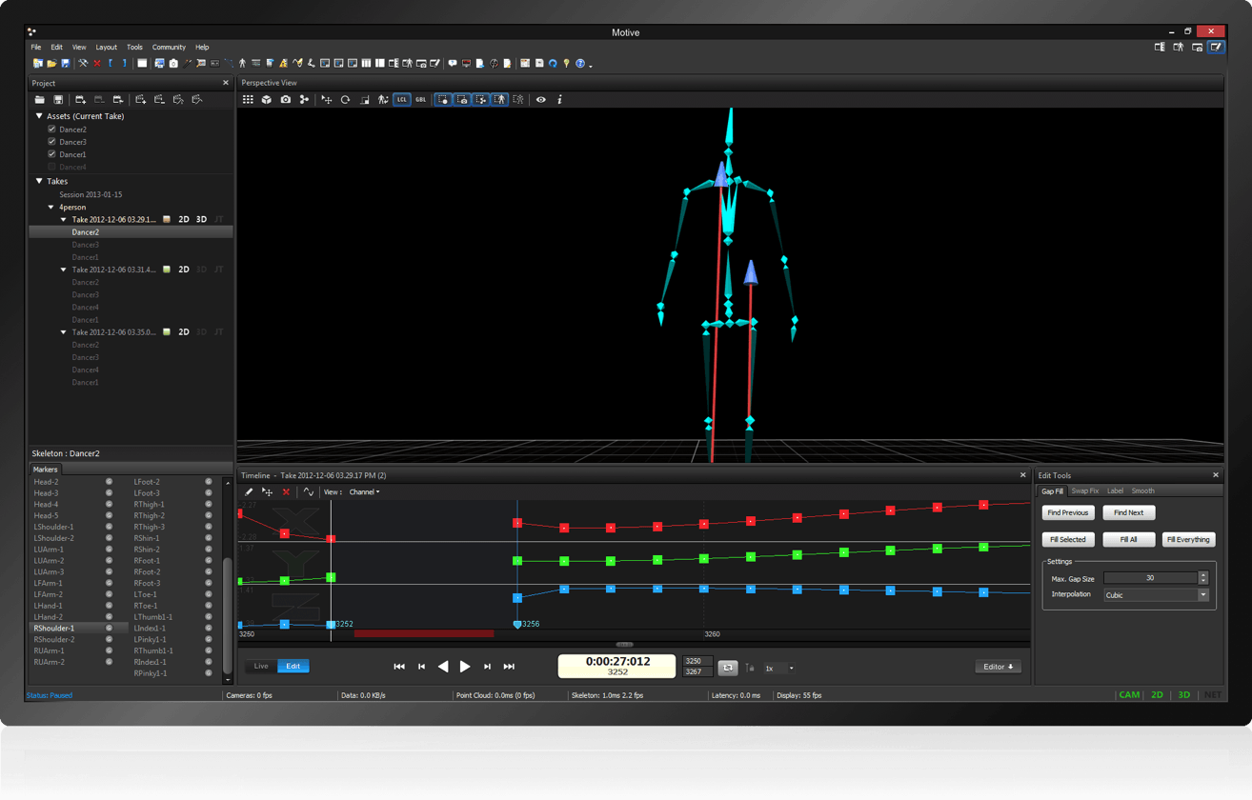
Task: Toggle the eye visibility icon in viewport toolbar
Action: tap(540, 99)
